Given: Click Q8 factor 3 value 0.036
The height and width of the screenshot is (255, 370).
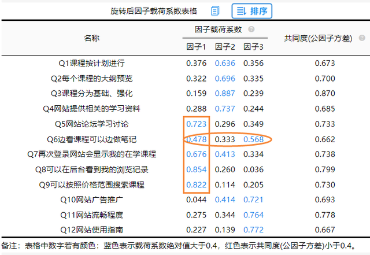Looking at the screenshot, I should [253, 169].
